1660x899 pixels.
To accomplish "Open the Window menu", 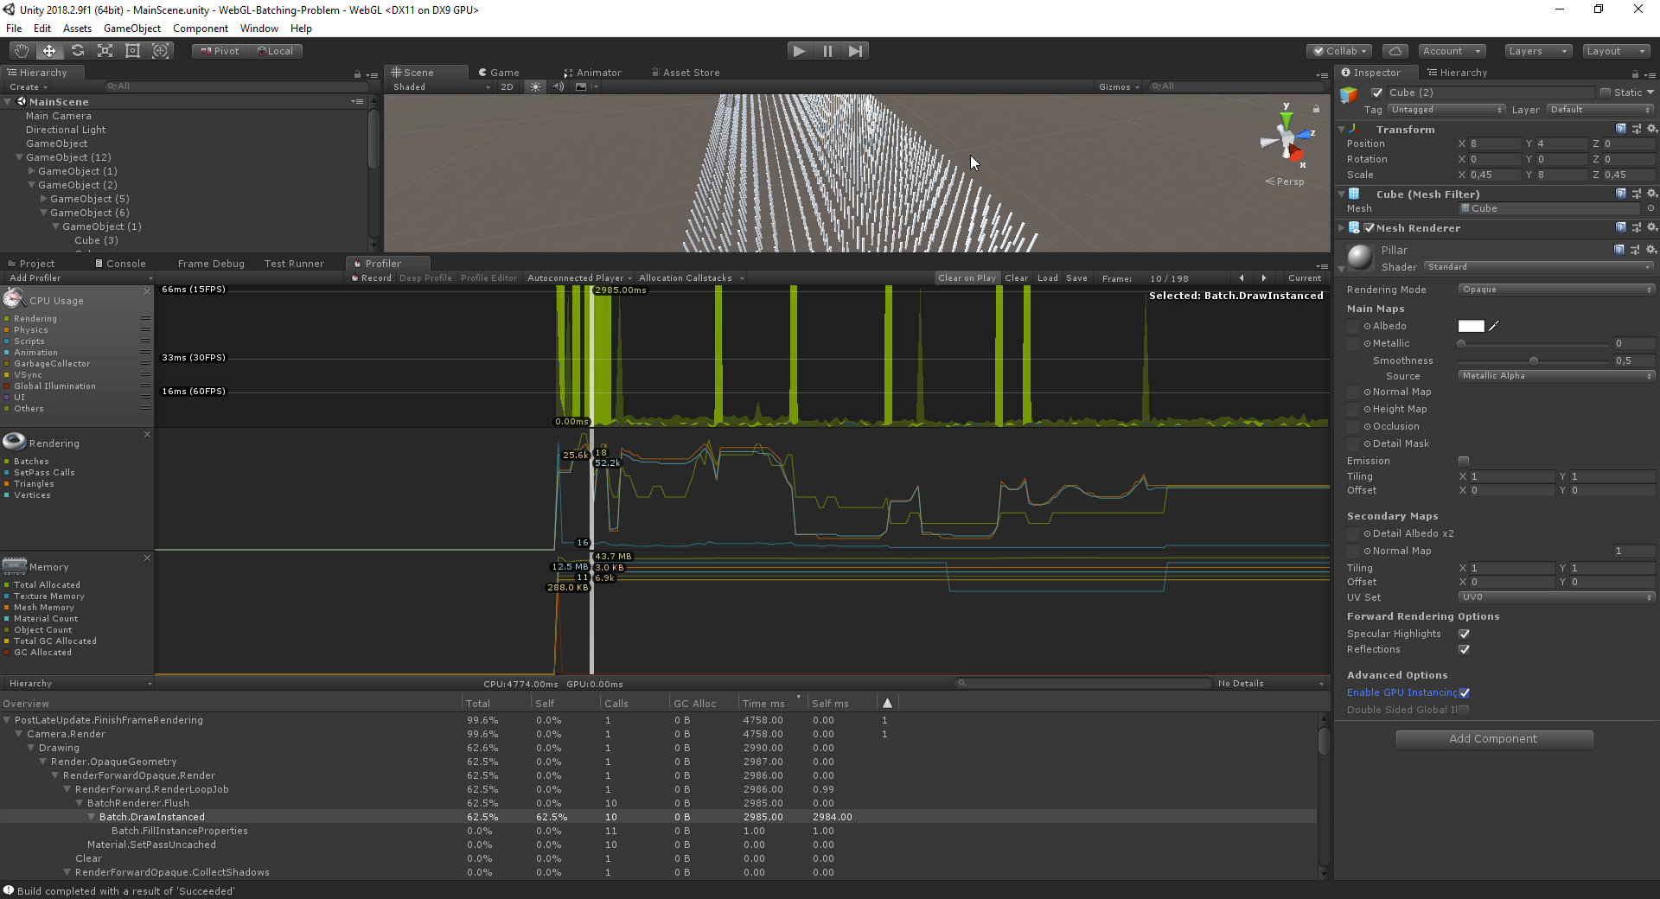I will click(258, 28).
